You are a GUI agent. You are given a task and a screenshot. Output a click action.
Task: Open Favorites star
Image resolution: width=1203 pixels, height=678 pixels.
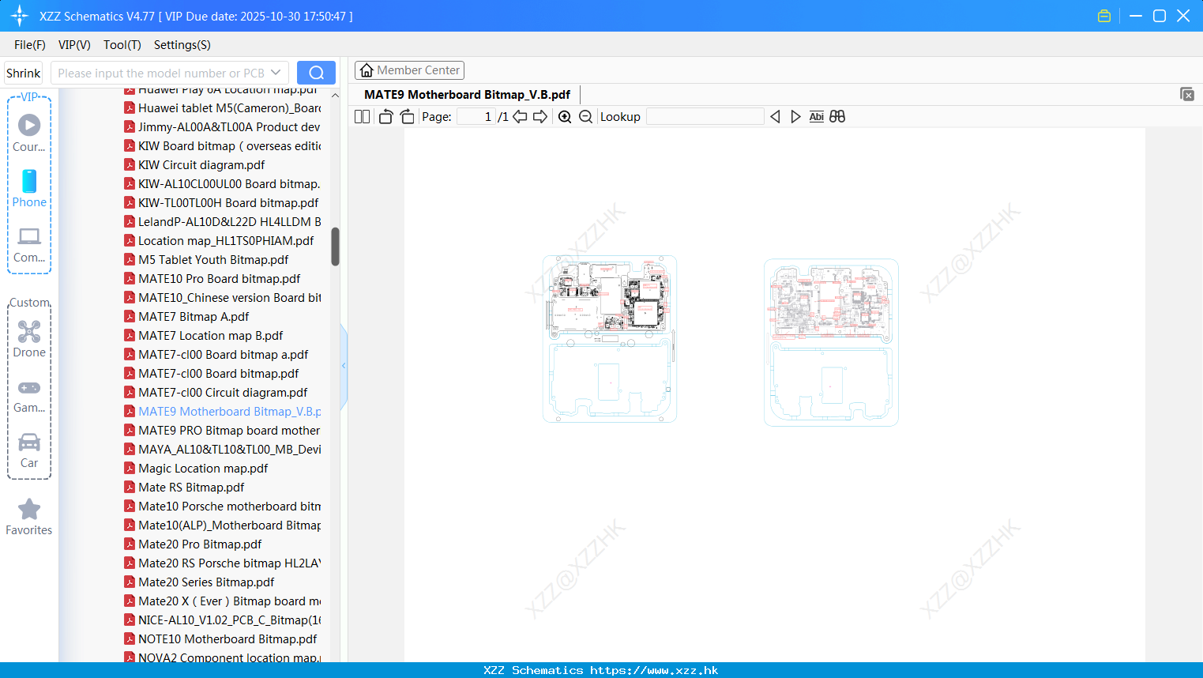[29, 517]
